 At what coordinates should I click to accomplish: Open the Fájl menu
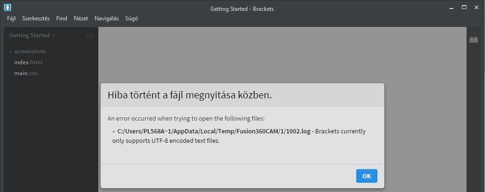pos(11,19)
